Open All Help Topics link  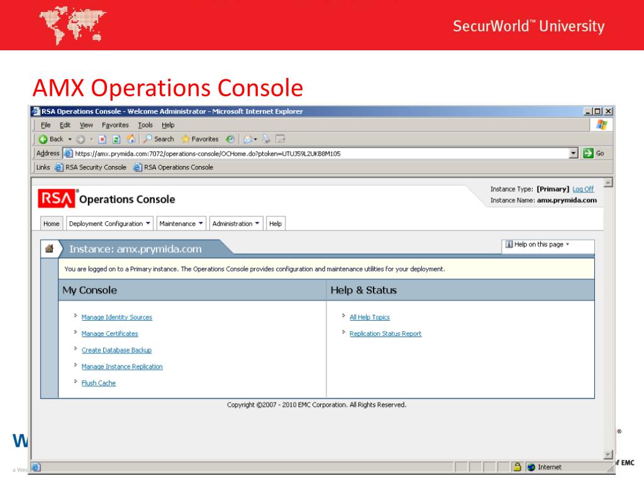point(370,317)
